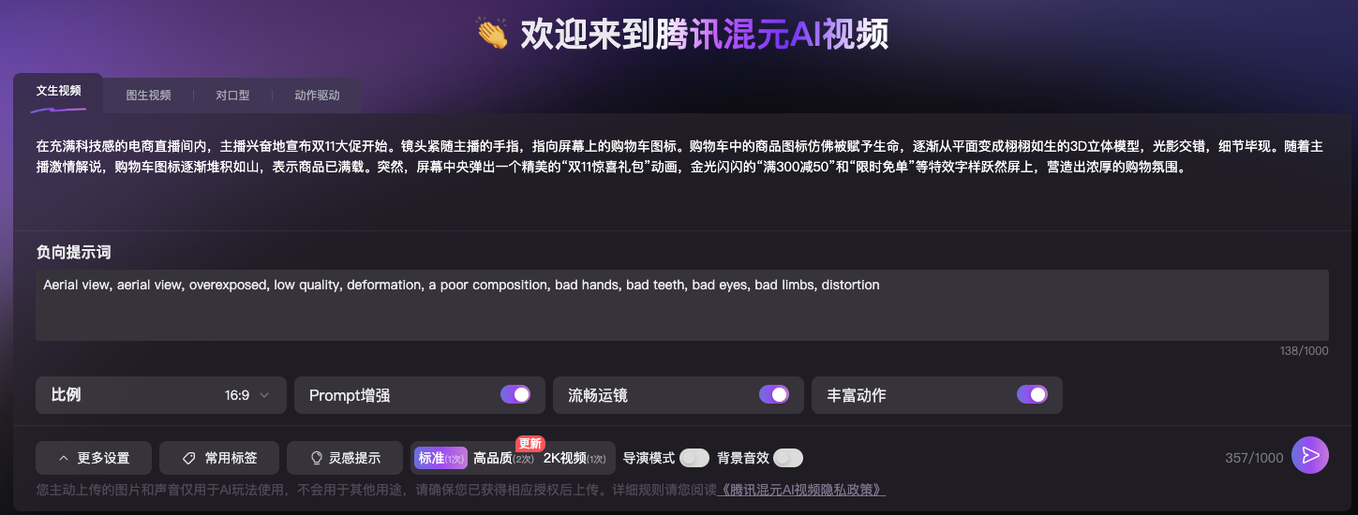Switch to the 对口型 tab
This screenshot has height=515, width=1358.
tap(232, 96)
